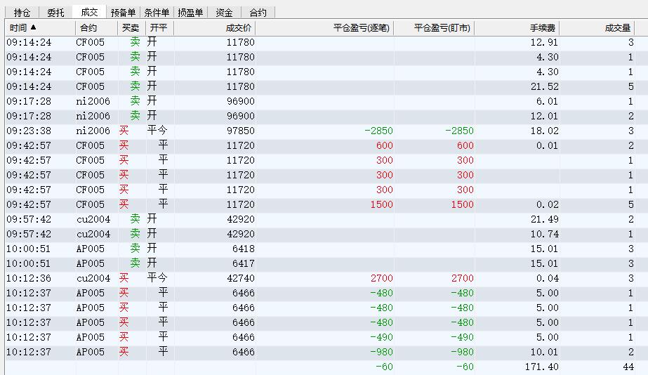
Task: Switch to the 条件单 tab
Action: coord(157,13)
